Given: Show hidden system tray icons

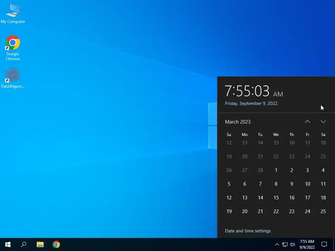Looking at the screenshot, I should click(x=277, y=244).
